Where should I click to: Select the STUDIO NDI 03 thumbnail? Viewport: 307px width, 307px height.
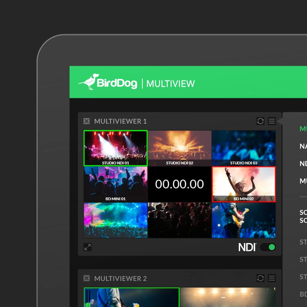(x=244, y=148)
